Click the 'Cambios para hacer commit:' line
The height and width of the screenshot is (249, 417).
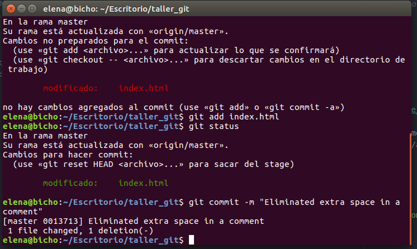68,155
